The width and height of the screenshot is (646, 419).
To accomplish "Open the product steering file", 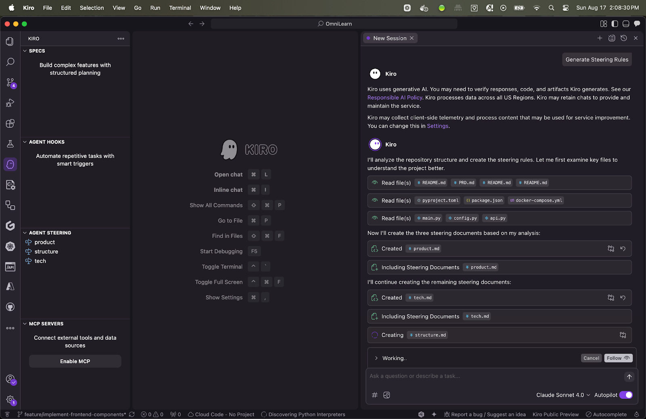I will pos(44,242).
